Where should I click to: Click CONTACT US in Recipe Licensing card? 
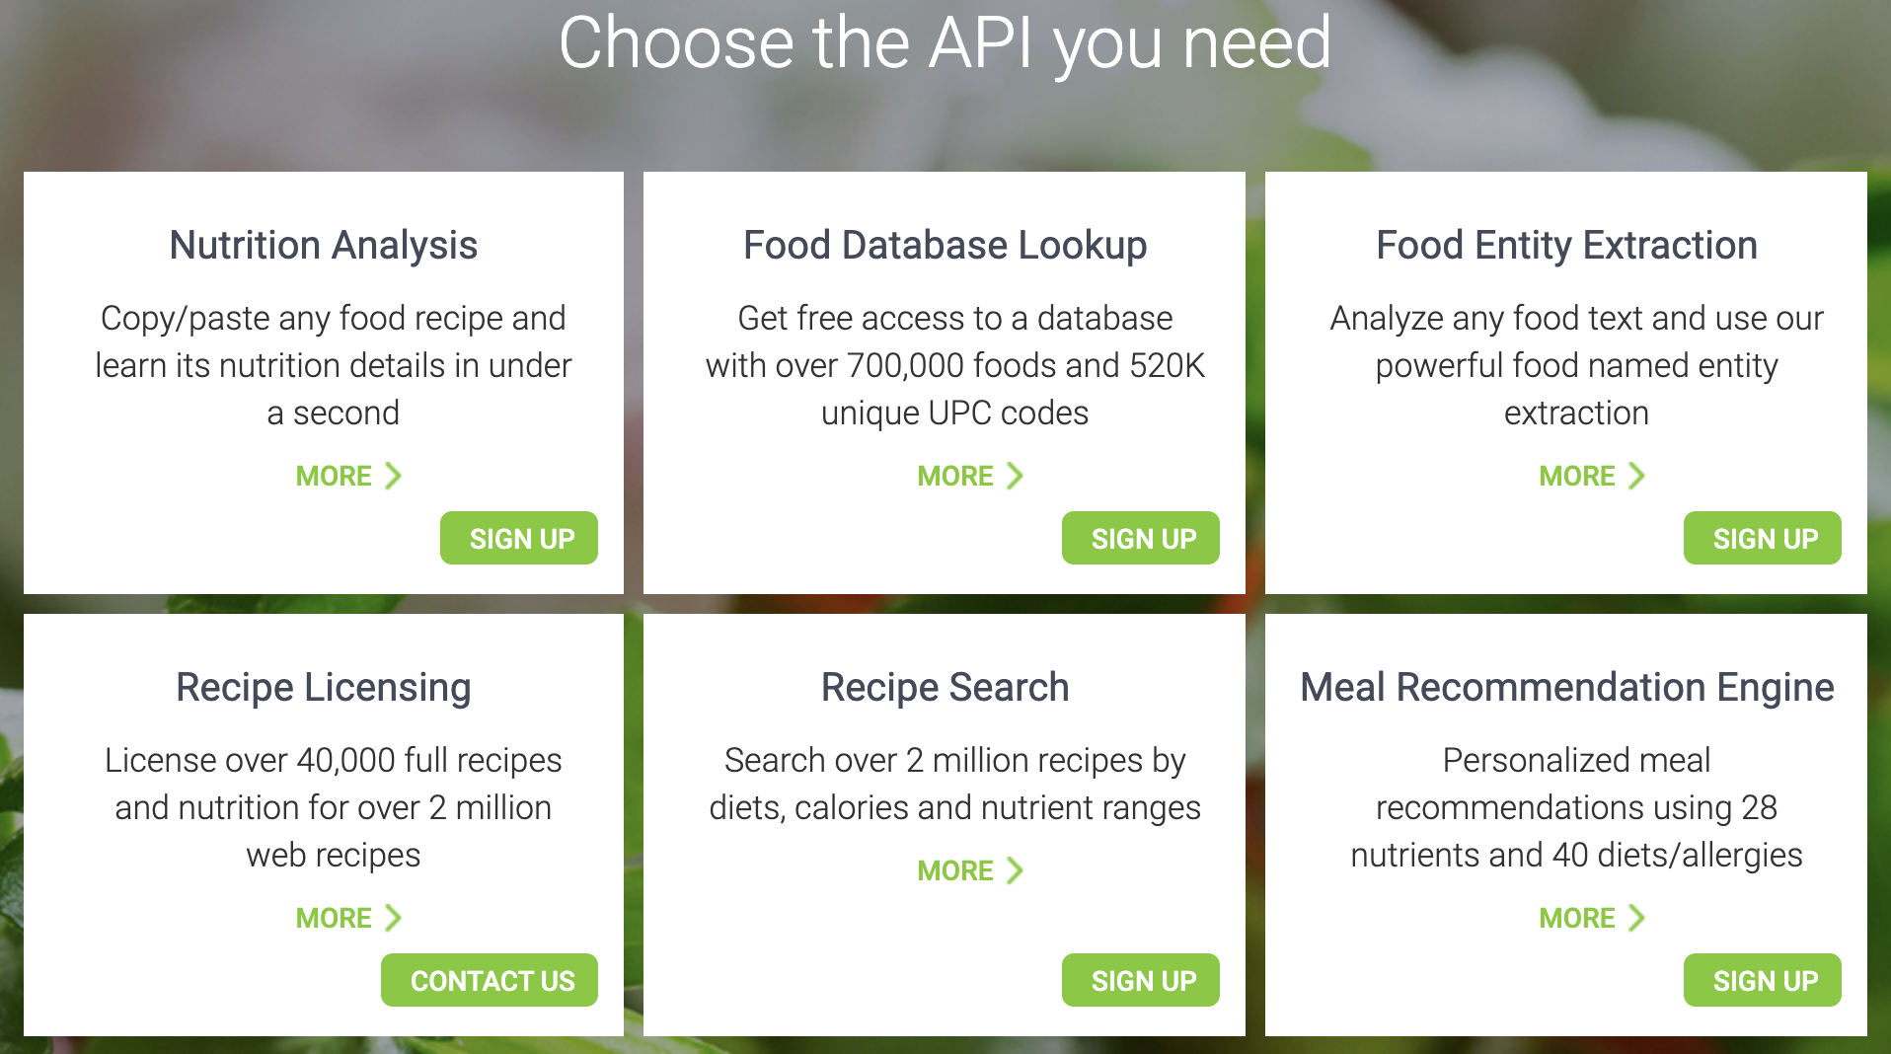[490, 980]
